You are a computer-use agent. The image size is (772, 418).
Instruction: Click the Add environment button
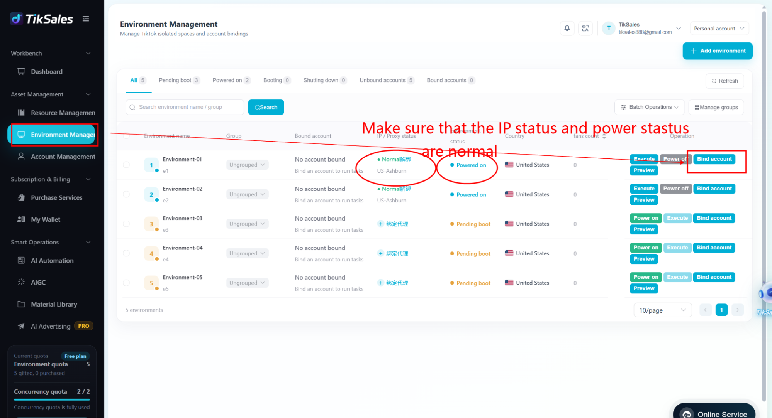(x=717, y=51)
